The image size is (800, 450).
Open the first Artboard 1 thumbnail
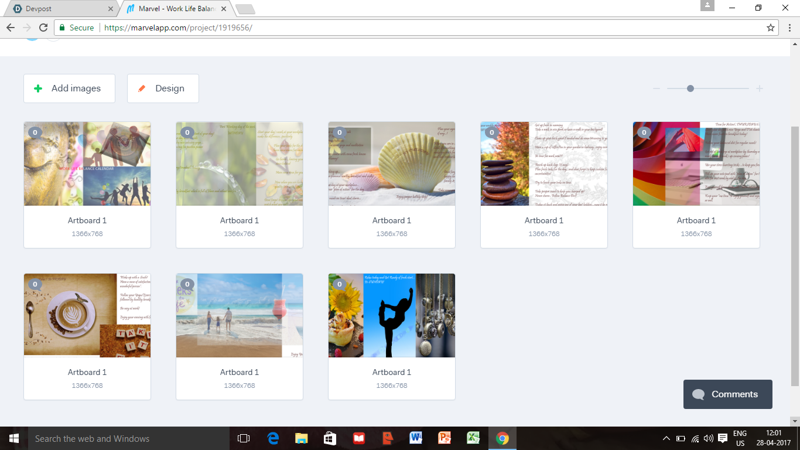tap(87, 164)
